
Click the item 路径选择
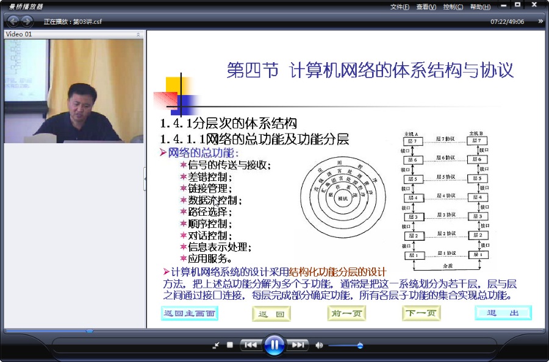click(x=210, y=211)
